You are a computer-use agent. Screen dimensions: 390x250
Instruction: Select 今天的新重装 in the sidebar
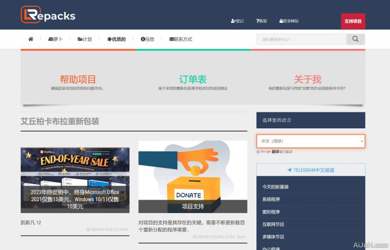click(x=276, y=187)
